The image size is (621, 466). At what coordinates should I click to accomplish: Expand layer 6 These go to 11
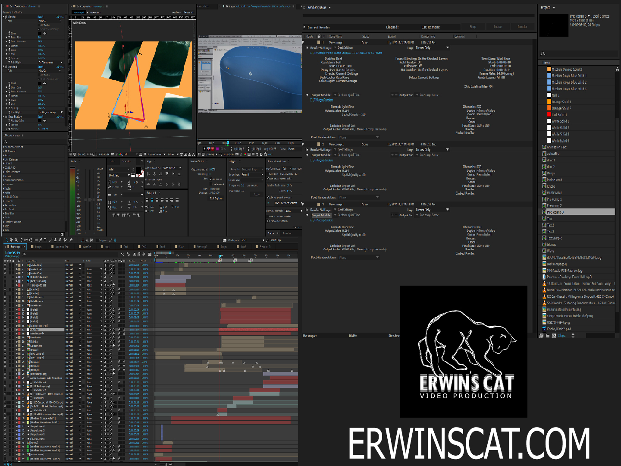16,285
